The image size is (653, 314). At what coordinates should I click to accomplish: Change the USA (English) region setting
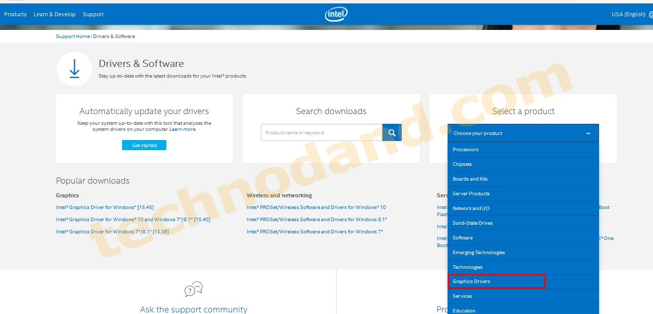click(628, 14)
